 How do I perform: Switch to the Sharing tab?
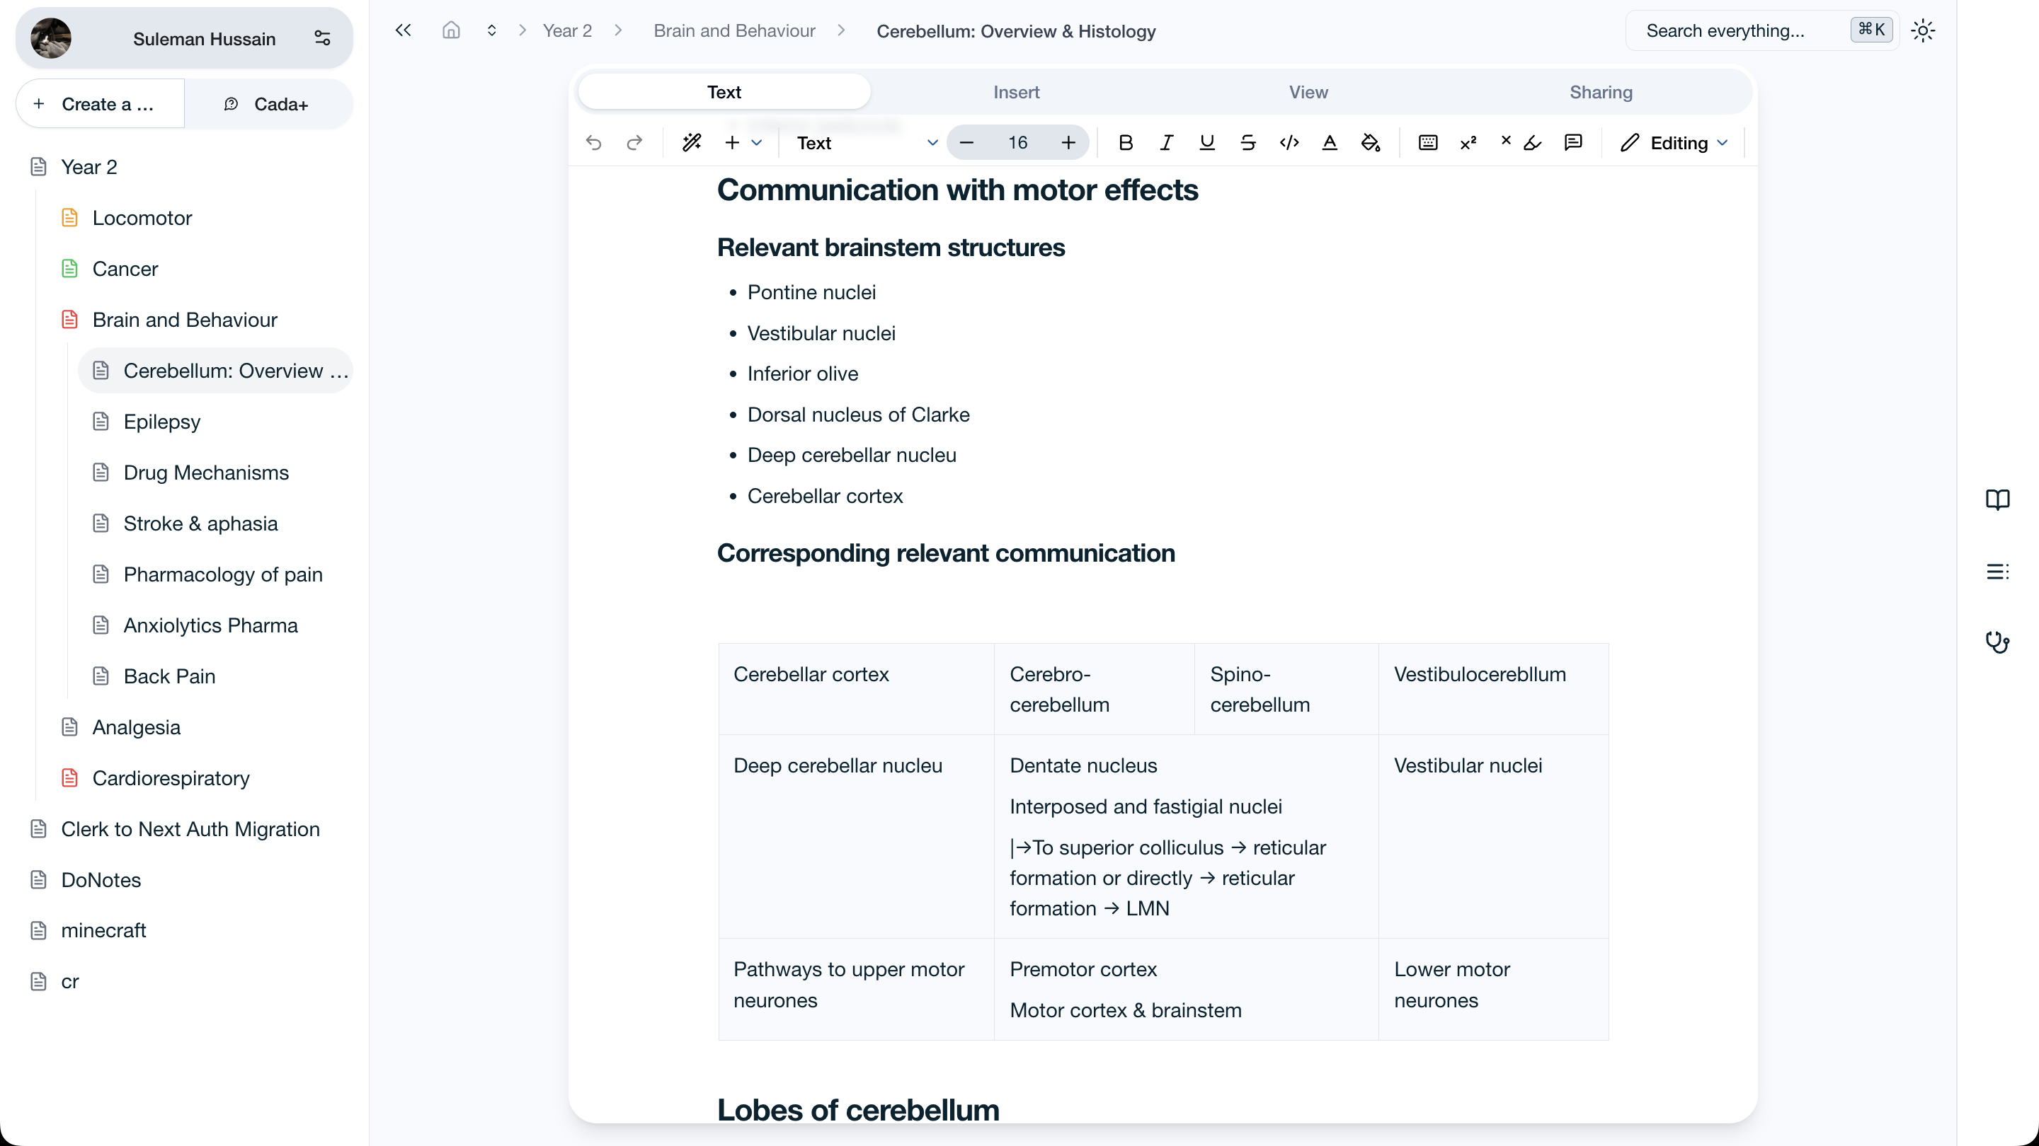click(x=1601, y=93)
